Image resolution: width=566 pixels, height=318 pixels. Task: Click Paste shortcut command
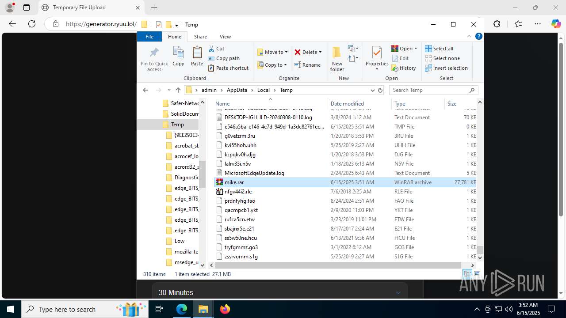pyautogui.click(x=229, y=68)
